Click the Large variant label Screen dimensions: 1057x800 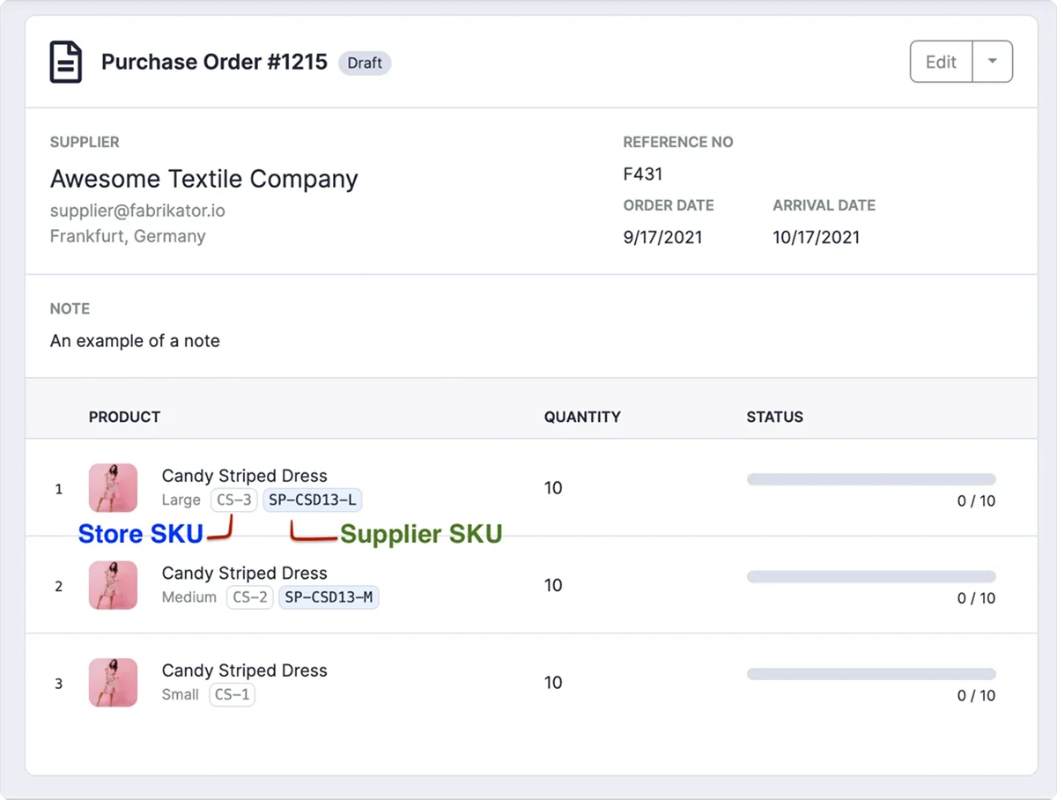pyautogui.click(x=181, y=500)
